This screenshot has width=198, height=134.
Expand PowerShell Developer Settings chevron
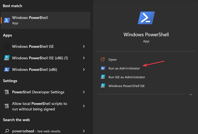coord(84,92)
